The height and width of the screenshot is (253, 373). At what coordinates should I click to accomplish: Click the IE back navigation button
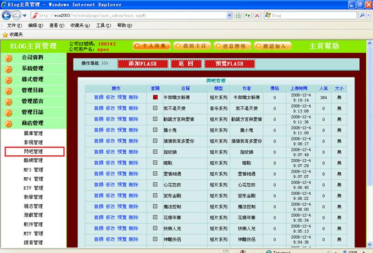point(7,15)
